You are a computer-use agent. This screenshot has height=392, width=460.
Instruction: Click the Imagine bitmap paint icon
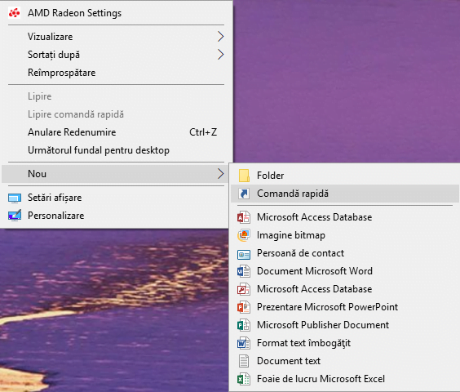pos(244,235)
